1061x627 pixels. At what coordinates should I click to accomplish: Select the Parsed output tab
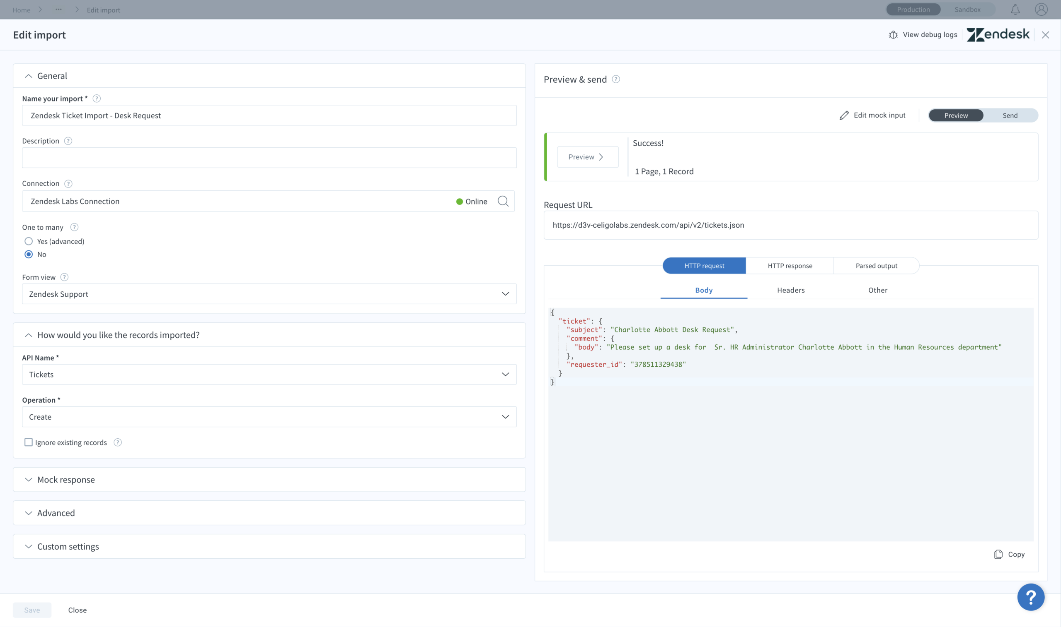pyautogui.click(x=877, y=266)
